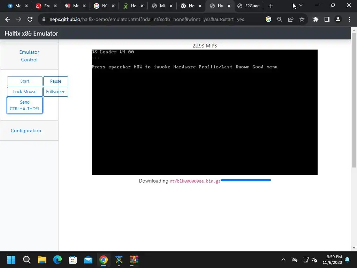
Task: Click the address bar URL
Action: pyautogui.click(x=147, y=20)
